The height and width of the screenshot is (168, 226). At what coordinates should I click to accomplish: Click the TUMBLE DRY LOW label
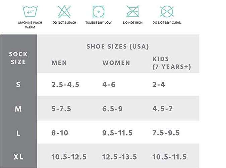[x=99, y=23]
